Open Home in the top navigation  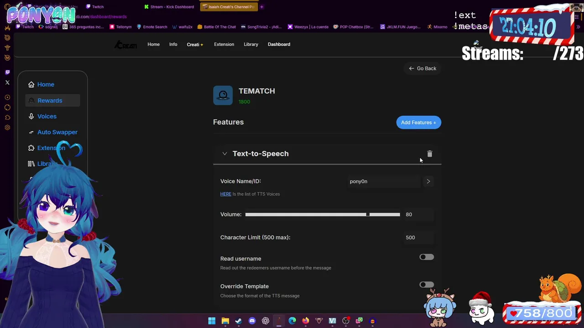153,44
